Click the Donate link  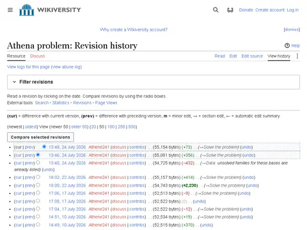[246, 10]
